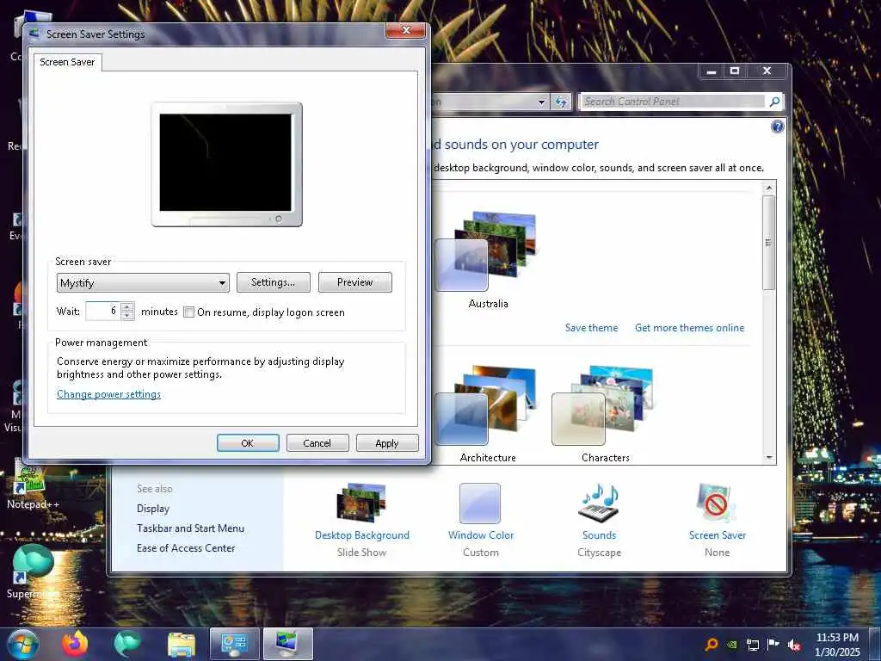Click the Action Center flag tray icon
This screenshot has width=881, height=661.
(773, 645)
